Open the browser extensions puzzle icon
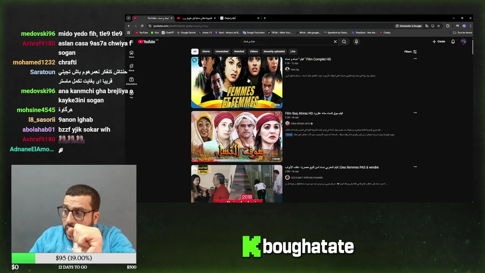The image size is (485, 273). (447, 26)
